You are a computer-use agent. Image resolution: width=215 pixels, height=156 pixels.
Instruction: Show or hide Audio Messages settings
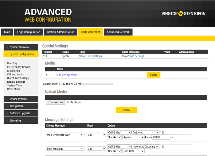(x=133, y=56)
